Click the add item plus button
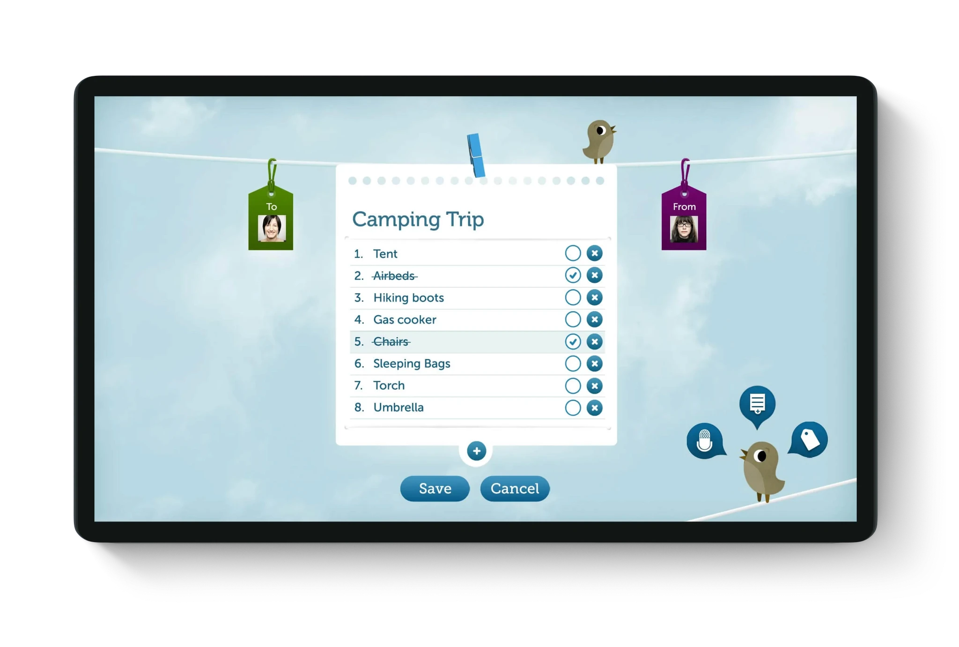The image size is (959, 647). 476,450
